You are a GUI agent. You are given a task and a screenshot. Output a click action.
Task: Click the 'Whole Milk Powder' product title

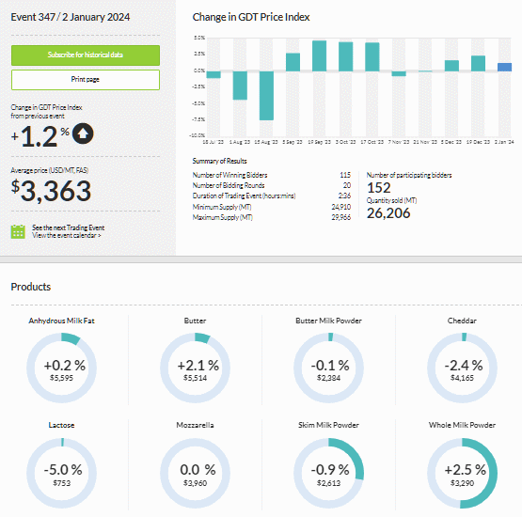tap(462, 425)
